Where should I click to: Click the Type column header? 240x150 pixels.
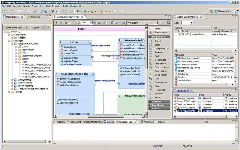point(224,28)
